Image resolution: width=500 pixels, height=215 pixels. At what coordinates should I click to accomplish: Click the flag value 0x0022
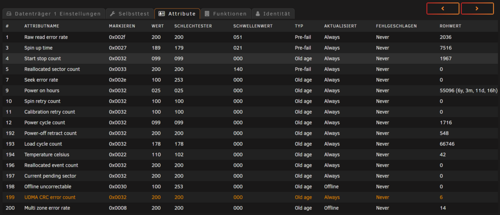117,155
